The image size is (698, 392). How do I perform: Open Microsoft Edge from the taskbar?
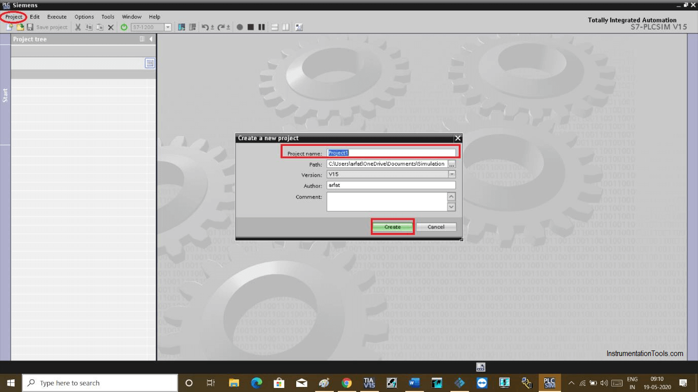click(256, 383)
